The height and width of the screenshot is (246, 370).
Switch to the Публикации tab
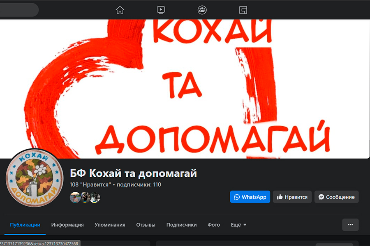point(25,225)
